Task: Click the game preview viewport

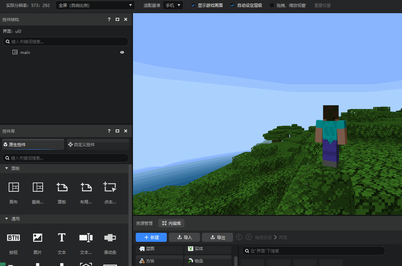Action: 267,114
